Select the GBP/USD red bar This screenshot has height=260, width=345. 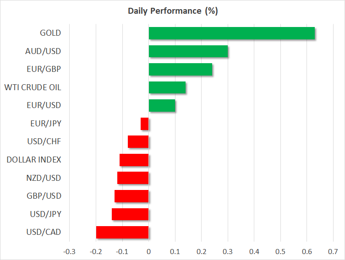131,196
